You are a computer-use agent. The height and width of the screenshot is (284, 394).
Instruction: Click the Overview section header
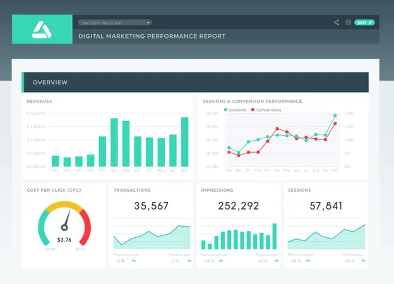(x=195, y=83)
